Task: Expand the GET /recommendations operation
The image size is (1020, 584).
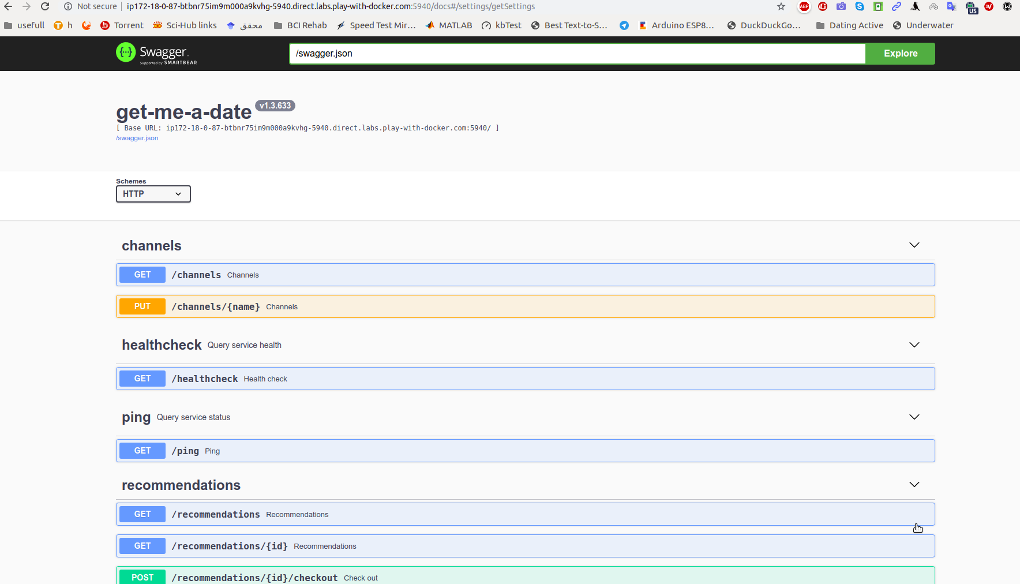Action: coord(525,514)
